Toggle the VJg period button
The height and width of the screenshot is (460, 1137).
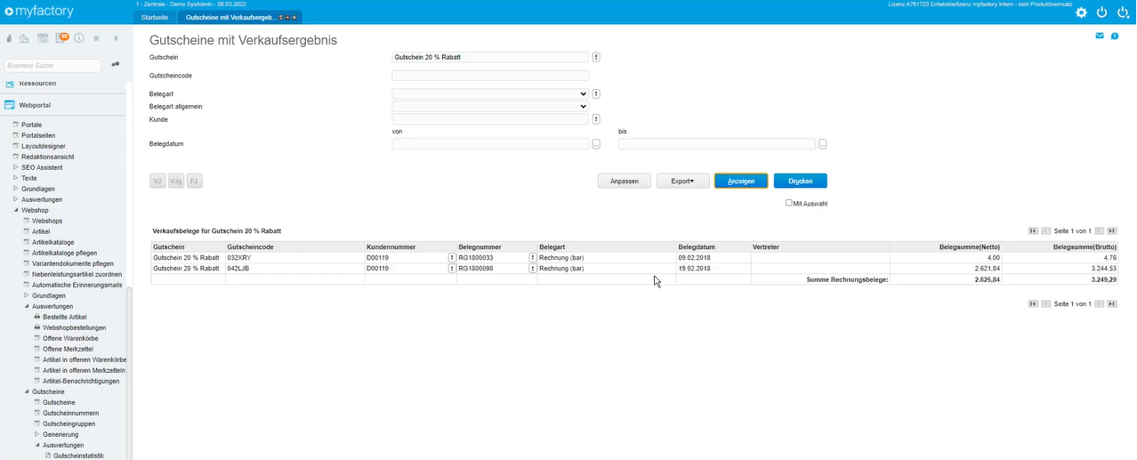pos(176,181)
